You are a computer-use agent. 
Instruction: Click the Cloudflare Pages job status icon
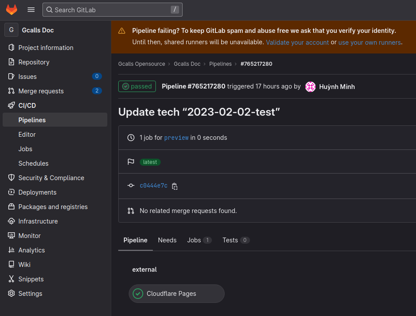[x=138, y=294]
